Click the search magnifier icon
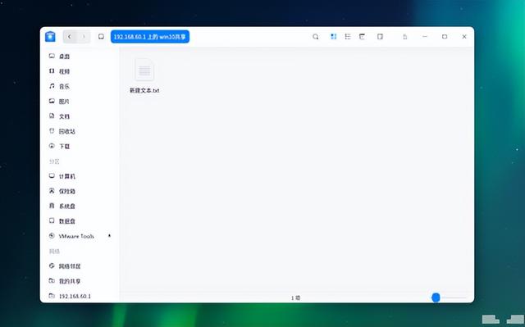 (315, 37)
